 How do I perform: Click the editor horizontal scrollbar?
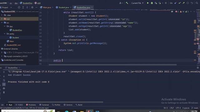point(112,65)
